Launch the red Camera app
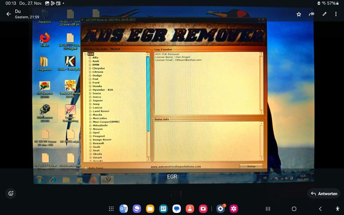The height and width of the screenshot is (215, 344). [203, 209]
